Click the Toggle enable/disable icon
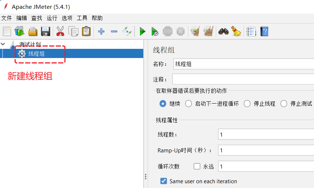The image size is (314, 188). coord(127,32)
